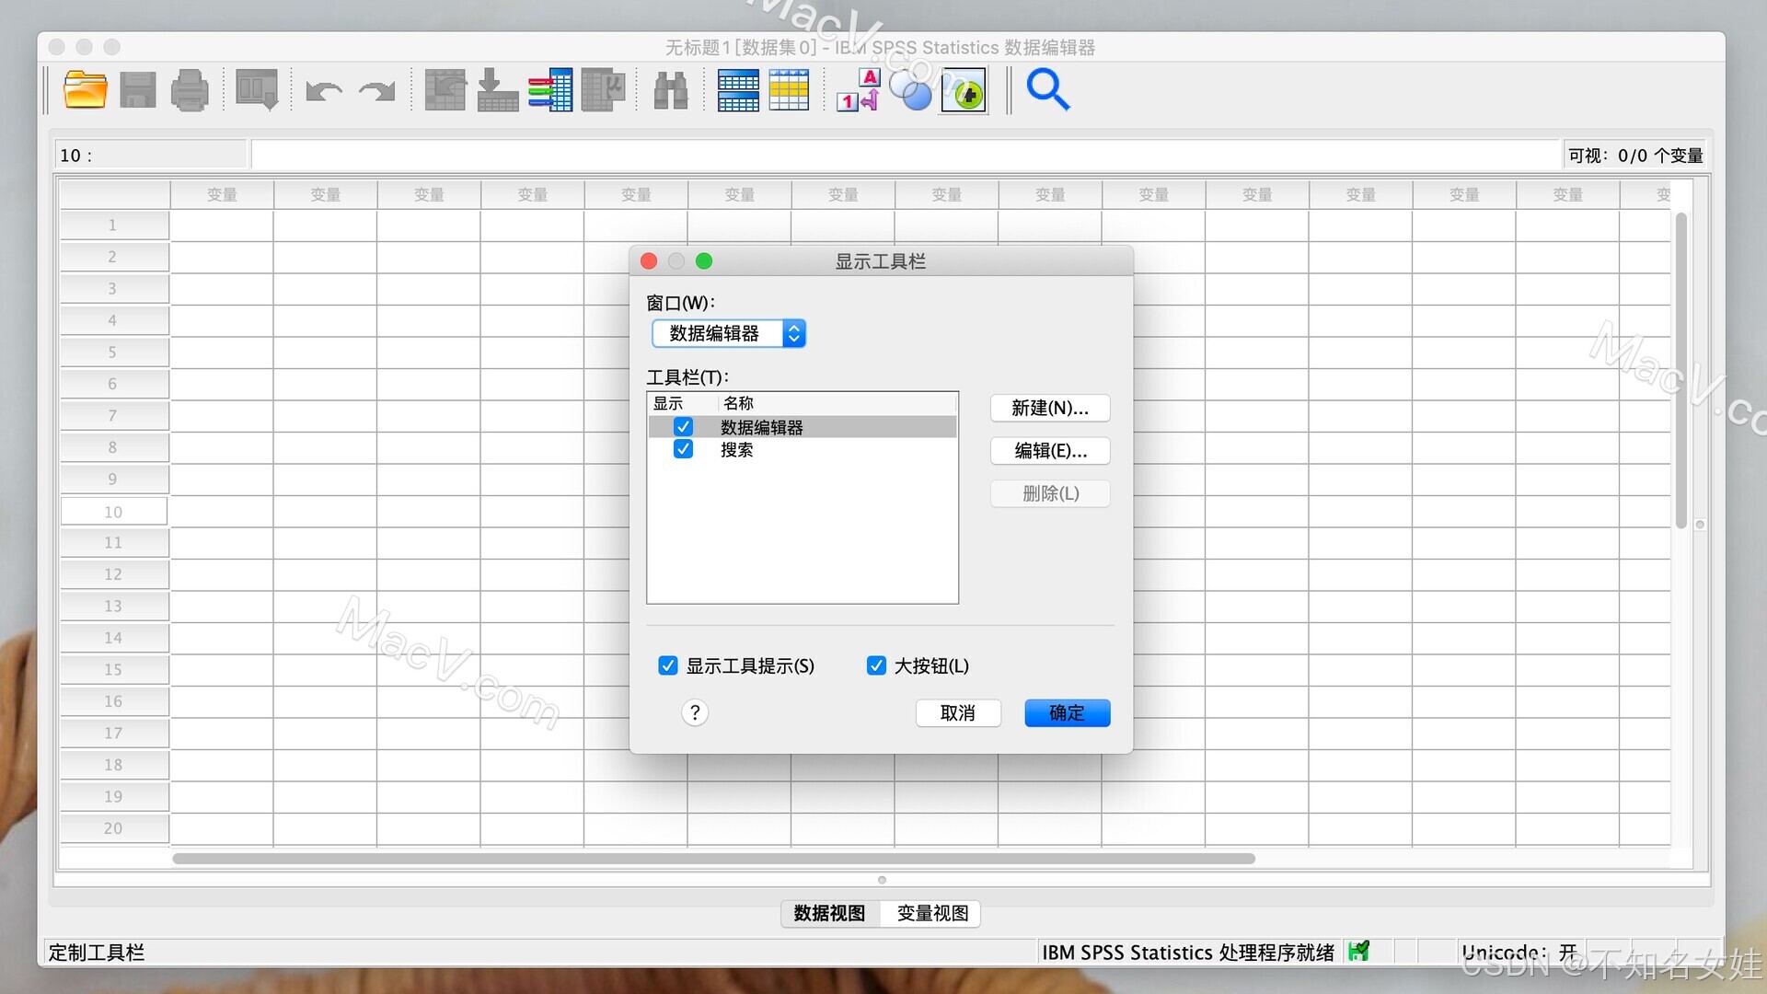1767x994 pixels.
Task: Select the 搜索 row in toolbar list
Action: [x=803, y=450]
